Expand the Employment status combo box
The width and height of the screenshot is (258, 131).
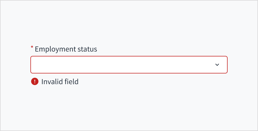pyautogui.click(x=129, y=65)
